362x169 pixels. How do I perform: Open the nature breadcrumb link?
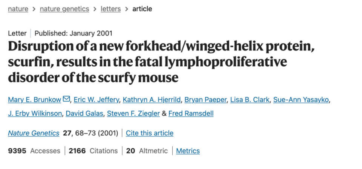(18, 9)
